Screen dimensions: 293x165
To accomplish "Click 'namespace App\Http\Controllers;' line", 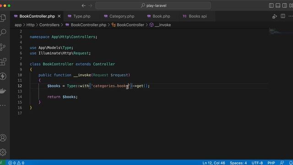I will coord(64,37).
